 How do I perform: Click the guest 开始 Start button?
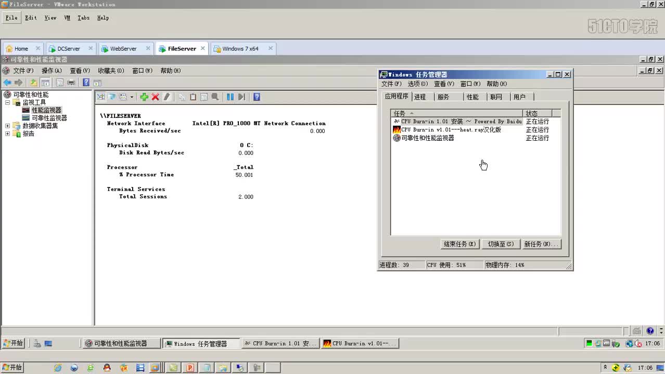(x=14, y=343)
